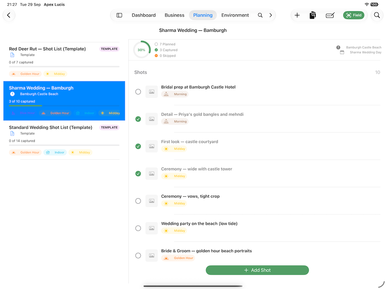Tap Indoor tag on Standard Wedding template
386x289 pixels.
55,152
